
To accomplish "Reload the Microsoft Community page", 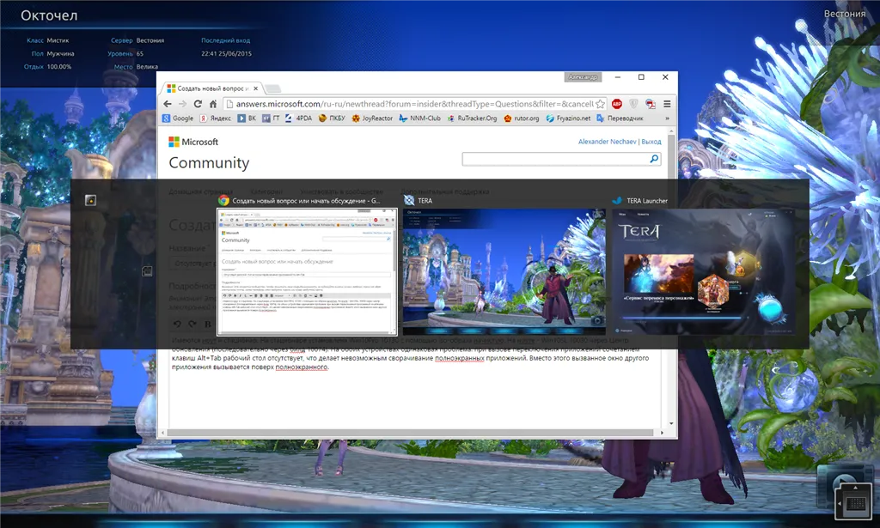I will 198,104.
